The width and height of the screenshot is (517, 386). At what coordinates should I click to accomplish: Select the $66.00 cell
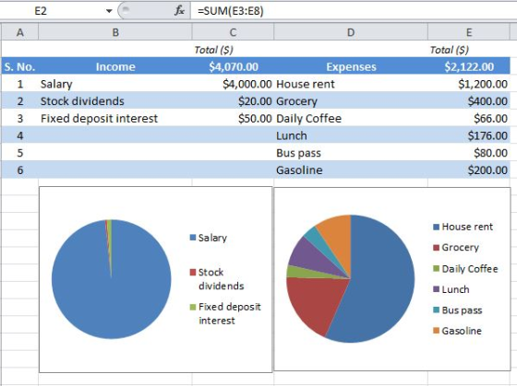pos(469,118)
